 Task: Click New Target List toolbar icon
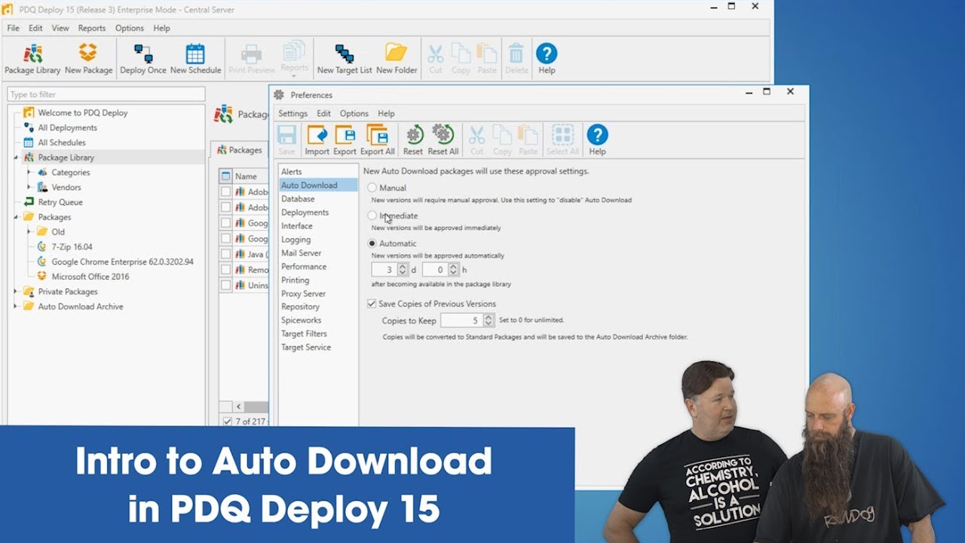[345, 59]
